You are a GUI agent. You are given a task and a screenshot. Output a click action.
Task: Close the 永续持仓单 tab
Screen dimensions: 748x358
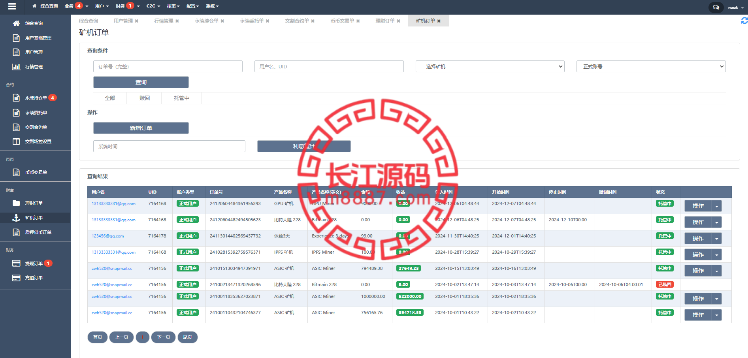(222, 21)
